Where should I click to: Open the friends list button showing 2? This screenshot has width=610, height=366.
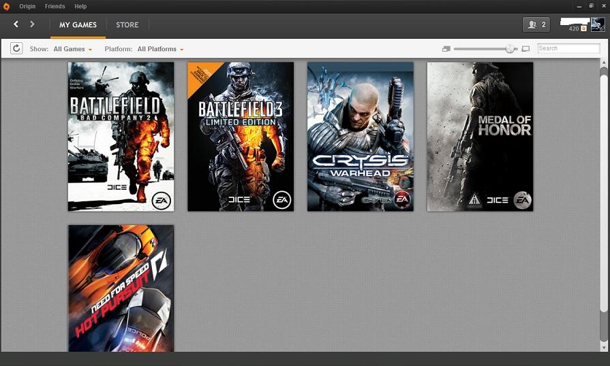point(536,24)
